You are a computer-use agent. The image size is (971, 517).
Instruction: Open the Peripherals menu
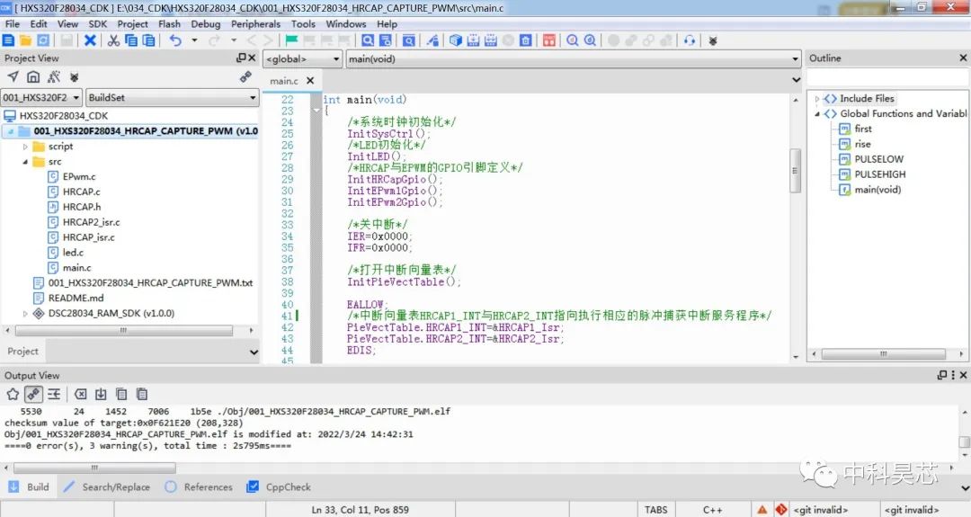coord(255,24)
